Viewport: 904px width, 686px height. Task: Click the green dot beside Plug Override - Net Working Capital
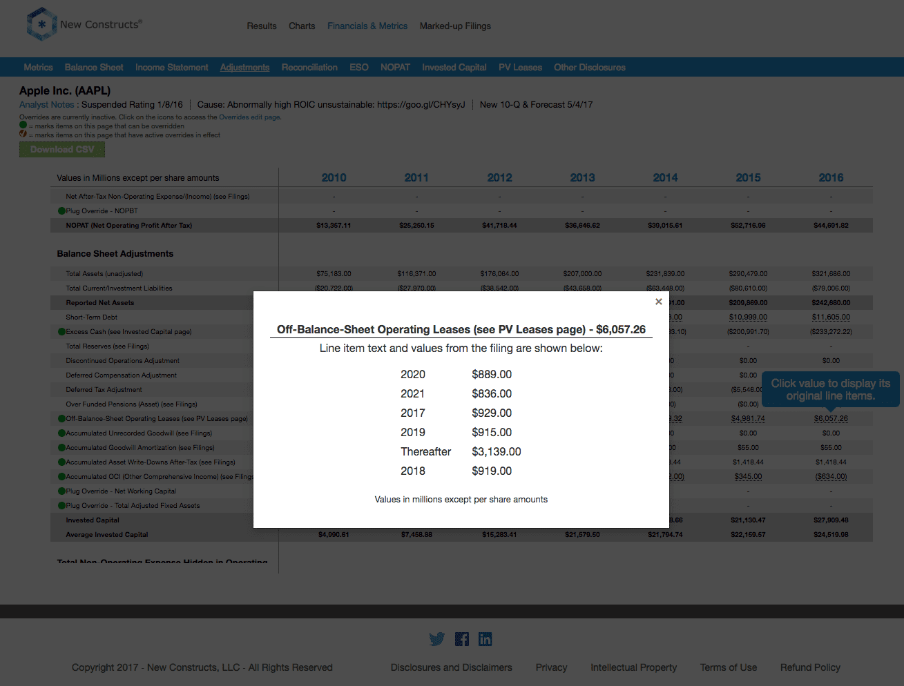coord(61,491)
